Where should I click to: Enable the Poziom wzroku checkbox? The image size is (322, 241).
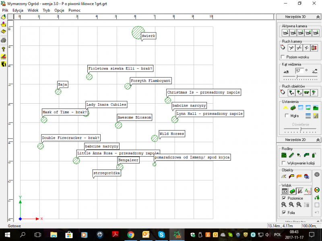283,57
